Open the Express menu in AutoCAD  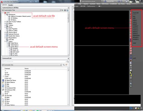pyautogui.click(x=86, y=4)
